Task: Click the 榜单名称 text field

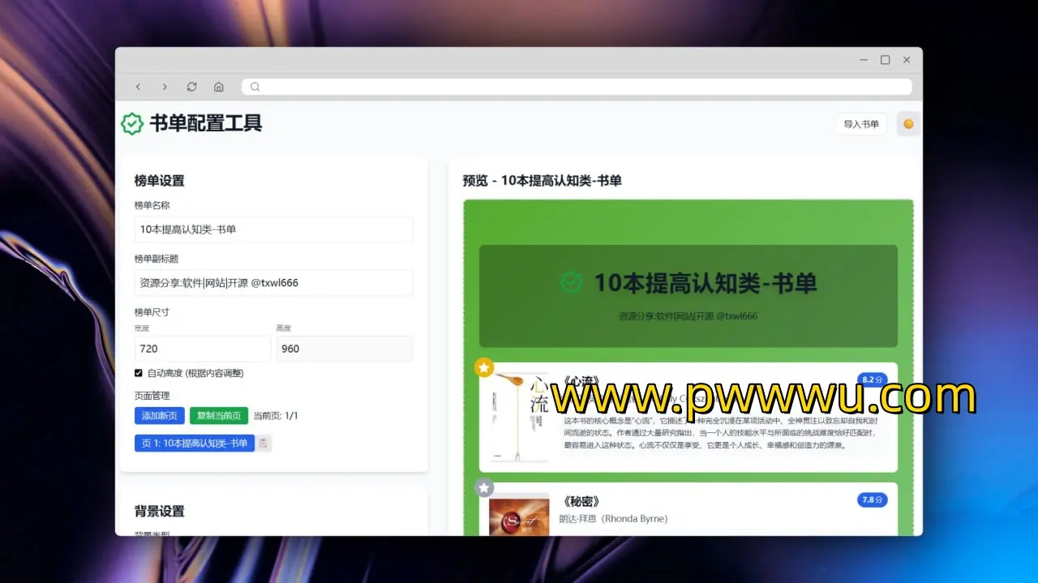Action: point(273,229)
